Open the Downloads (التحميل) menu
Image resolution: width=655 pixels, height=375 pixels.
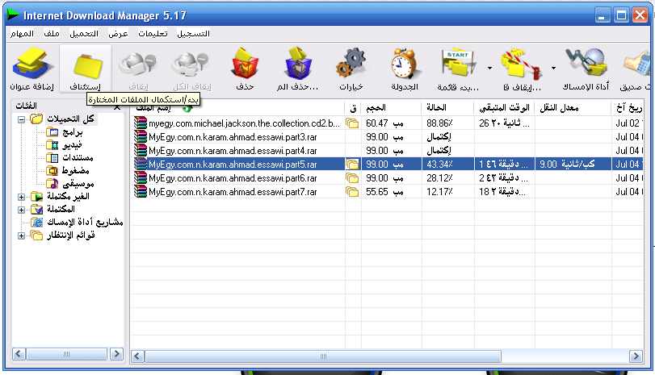[84, 33]
